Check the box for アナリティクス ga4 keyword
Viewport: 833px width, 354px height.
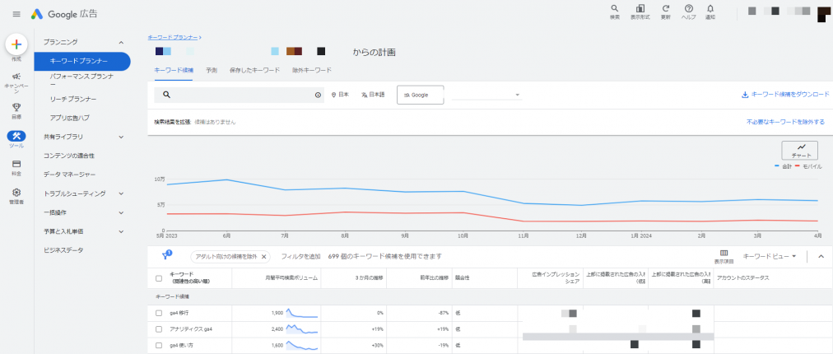click(159, 328)
